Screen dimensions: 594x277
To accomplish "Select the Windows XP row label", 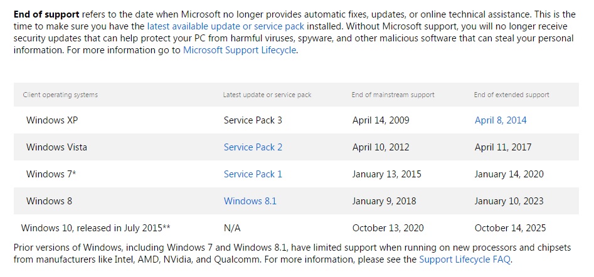I will [x=52, y=120].
